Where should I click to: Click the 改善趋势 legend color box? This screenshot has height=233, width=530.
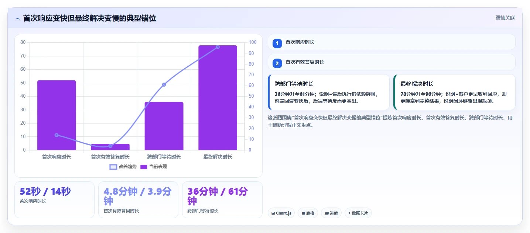tap(113, 167)
